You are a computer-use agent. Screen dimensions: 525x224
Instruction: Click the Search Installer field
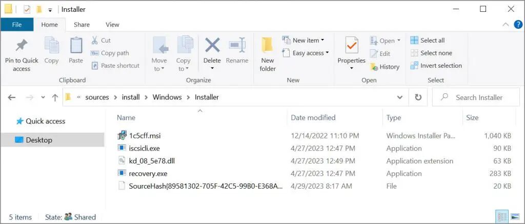pos(476,97)
